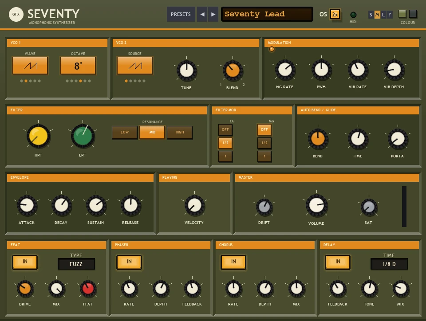Click the delay TONE knob
This screenshot has height=321, width=426.
pos(369,289)
